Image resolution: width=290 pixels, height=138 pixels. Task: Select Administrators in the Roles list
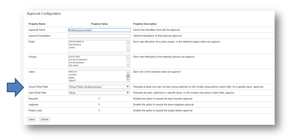[76, 42]
